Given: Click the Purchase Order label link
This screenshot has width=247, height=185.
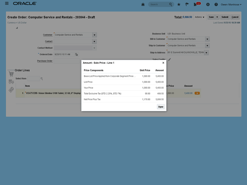Looking at the screenshot, I should point(45,61).
